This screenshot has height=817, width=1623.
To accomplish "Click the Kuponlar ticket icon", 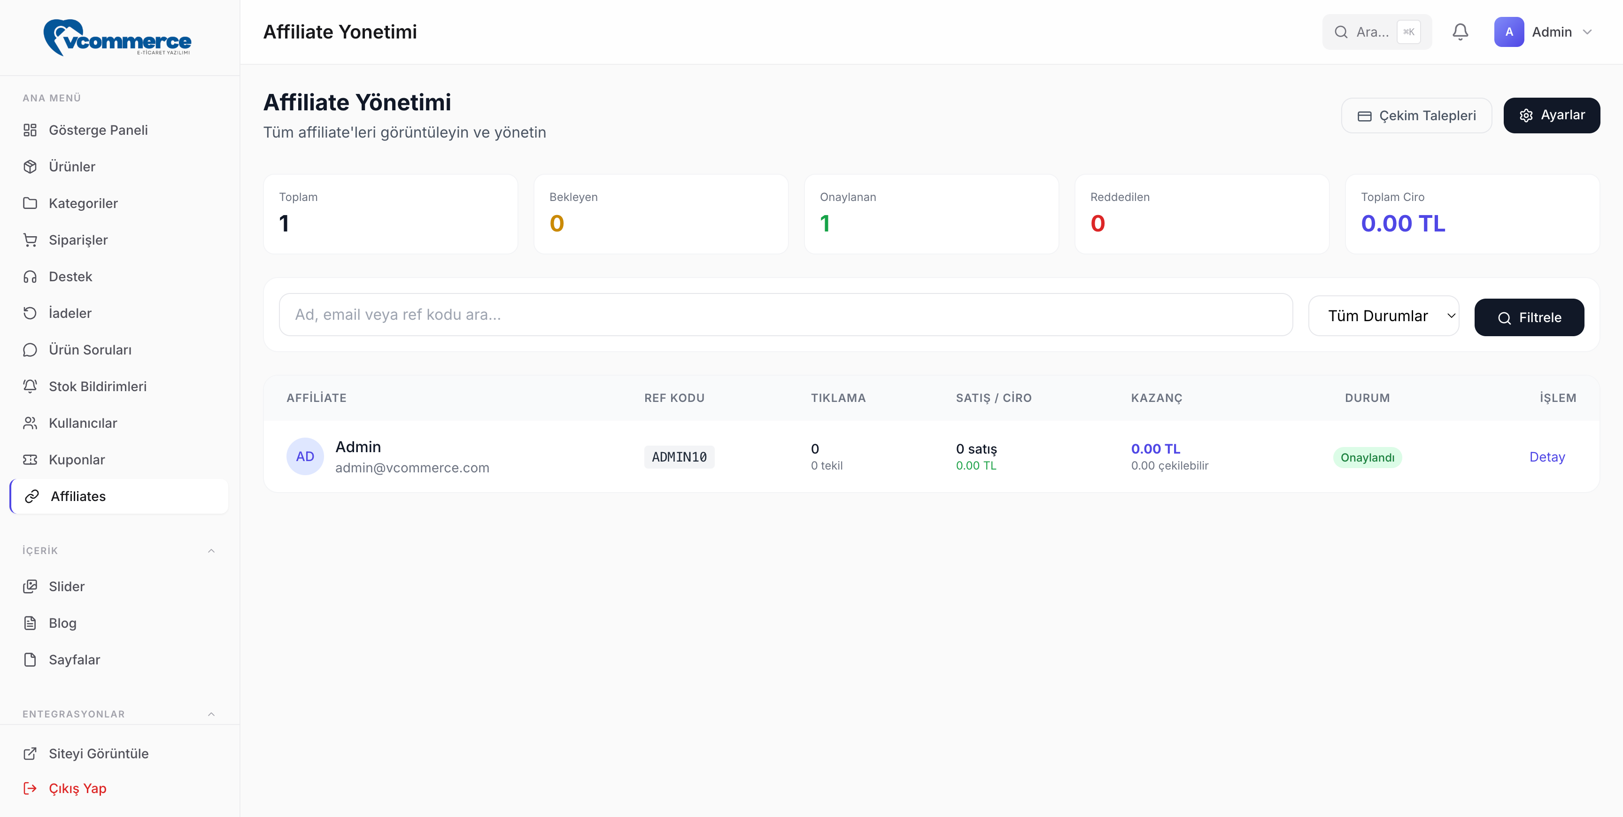I will tap(30, 460).
